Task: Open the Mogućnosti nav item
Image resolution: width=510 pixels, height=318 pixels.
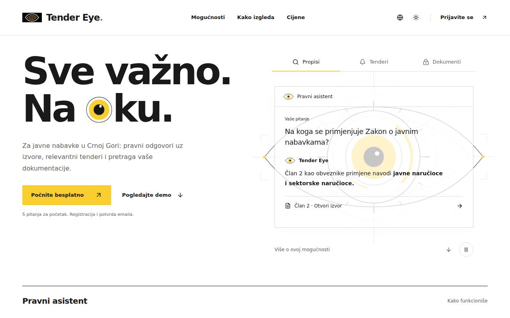Action: [x=208, y=17]
